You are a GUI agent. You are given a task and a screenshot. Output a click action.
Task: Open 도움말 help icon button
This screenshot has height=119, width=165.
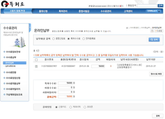coord(158,31)
